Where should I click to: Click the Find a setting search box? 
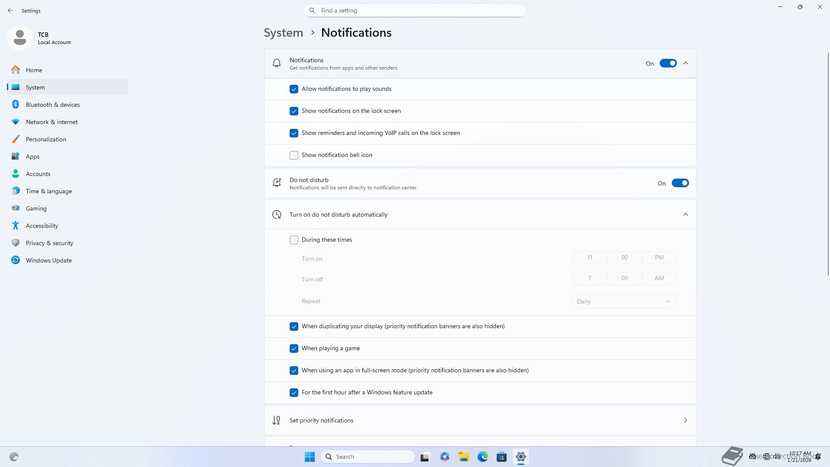point(415,10)
